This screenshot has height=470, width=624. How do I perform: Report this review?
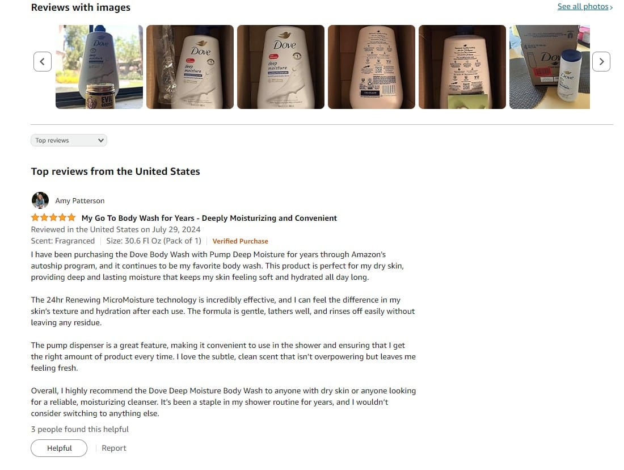[x=114, y=448]
